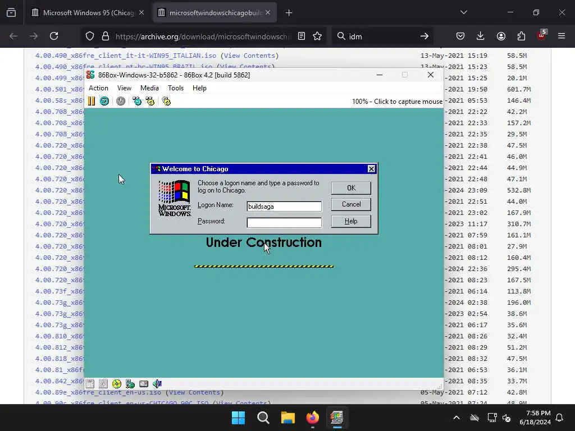
Task: Open Firefox application hamburger menu
Action: click(562, 36)
